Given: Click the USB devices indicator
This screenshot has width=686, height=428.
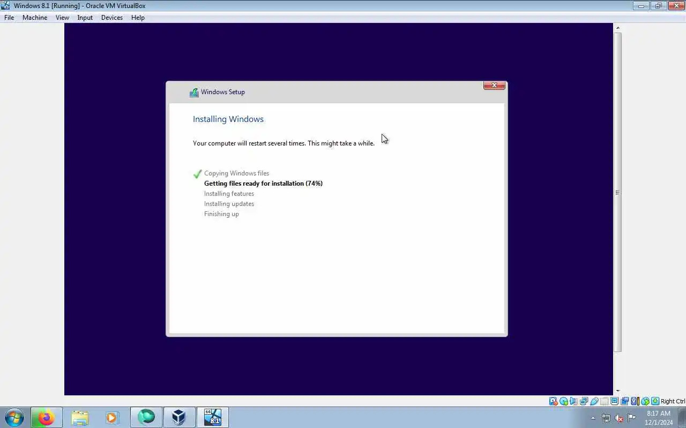Looking at the screenshot, I should coord(594,401).
